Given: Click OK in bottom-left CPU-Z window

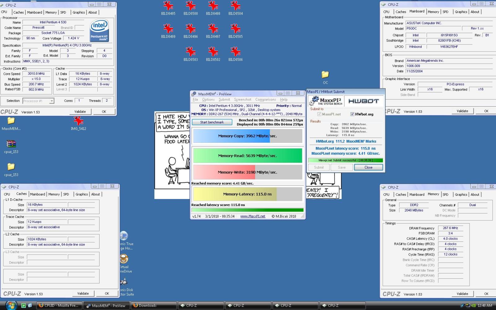Looking at the screenshot, I should click(107, 294).
